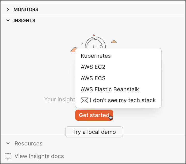Collapse the INSIGHTS section chevron
The image size is (186, 164).
8,20
